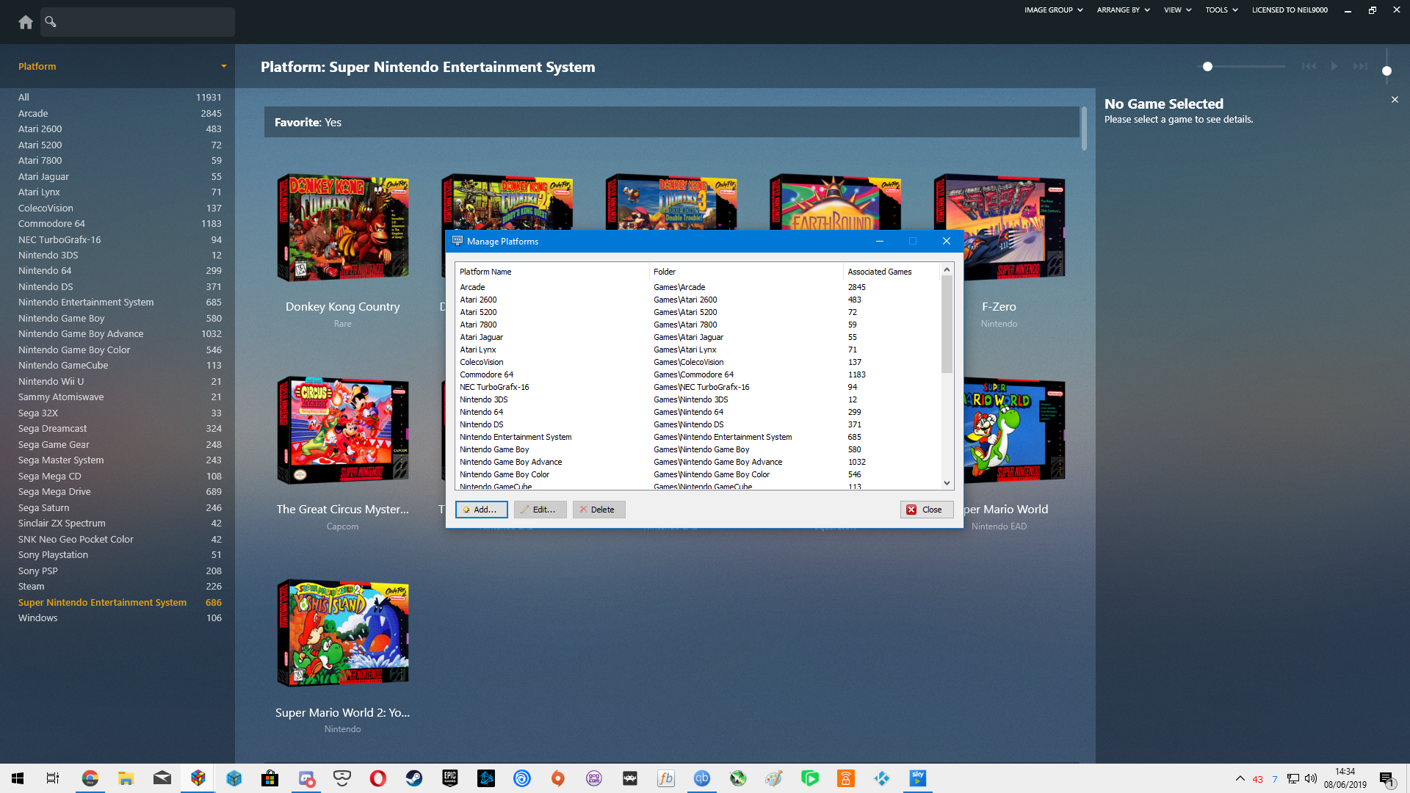Adjust the image size slider handle
The height and width of the screenshot is (793, 1410).
(1207, 67)
